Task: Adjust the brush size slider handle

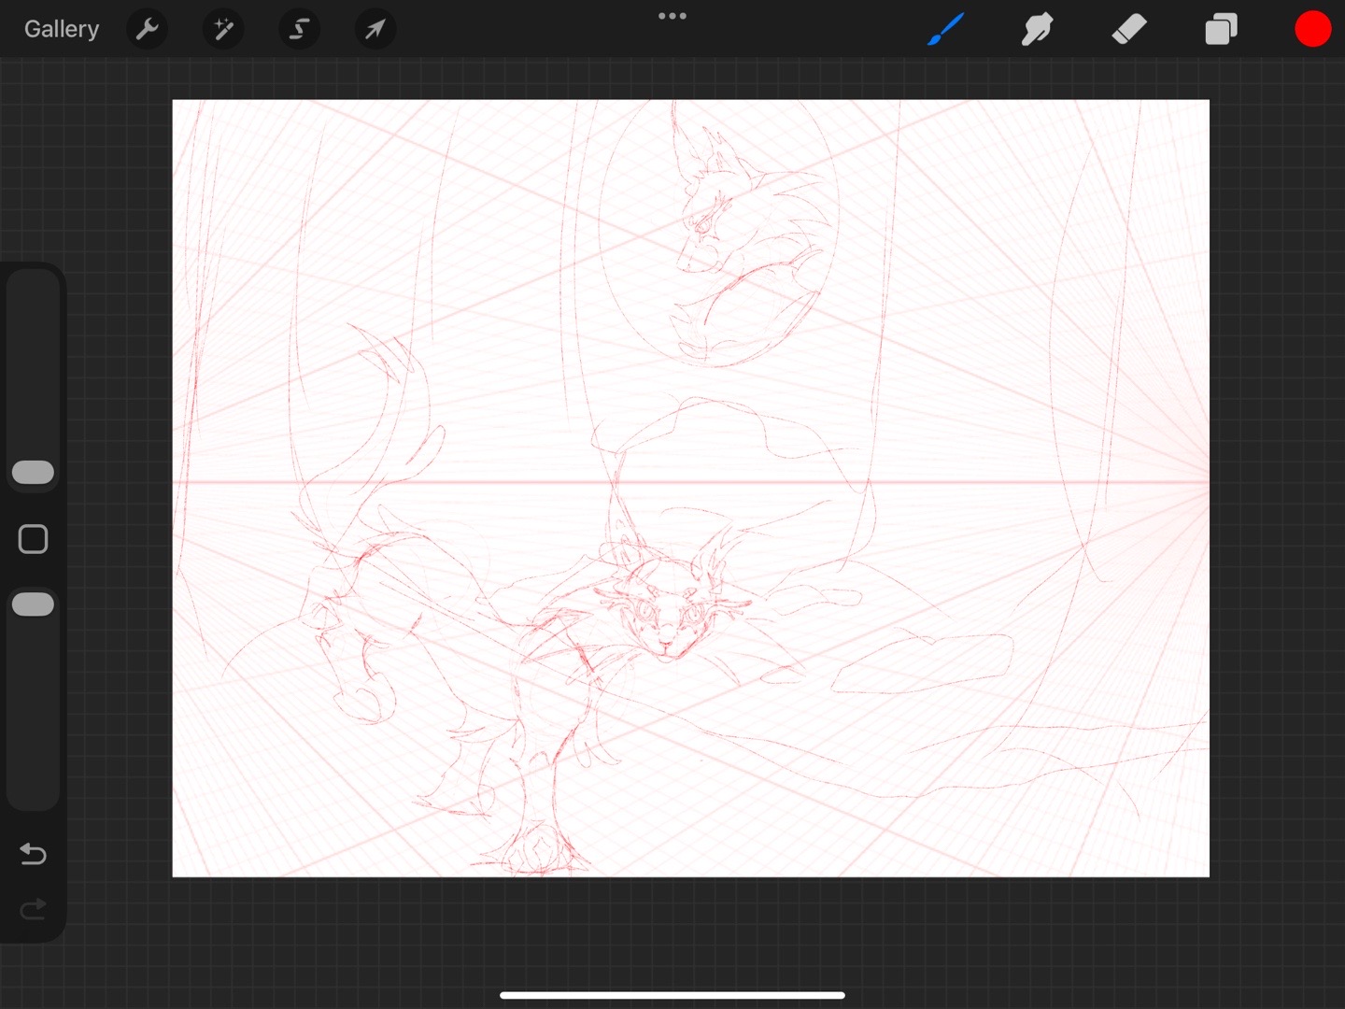Action: coord(33,472)
